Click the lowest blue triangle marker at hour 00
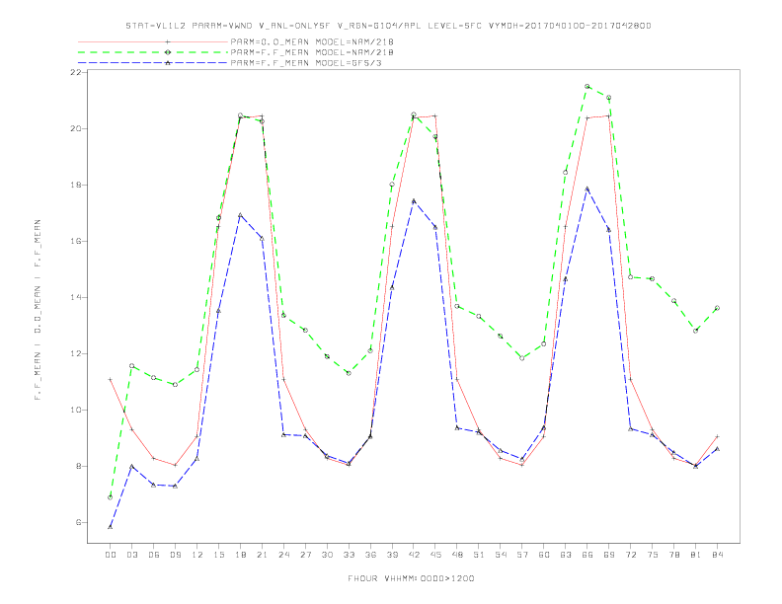782x604 pixels. pyautogui.click(x=111, y=527)
